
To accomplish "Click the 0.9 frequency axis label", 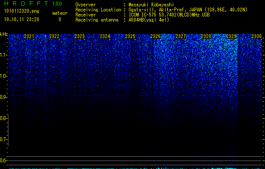I will (x=4, y=97).
